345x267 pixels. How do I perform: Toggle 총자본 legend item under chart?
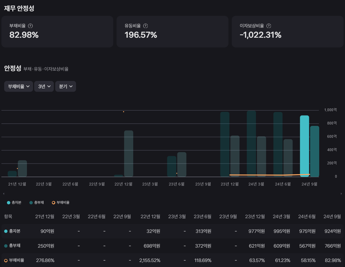click(14, 203)
